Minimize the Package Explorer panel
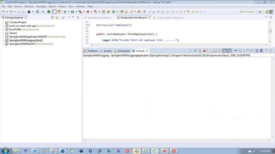The image size is (275, 154). click(x=73, y=17)
